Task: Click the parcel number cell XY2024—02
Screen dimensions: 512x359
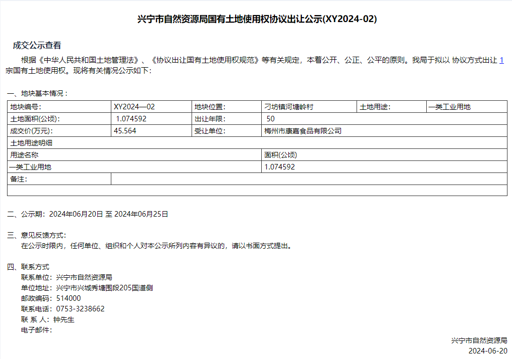Action: [x=134, y=107]
